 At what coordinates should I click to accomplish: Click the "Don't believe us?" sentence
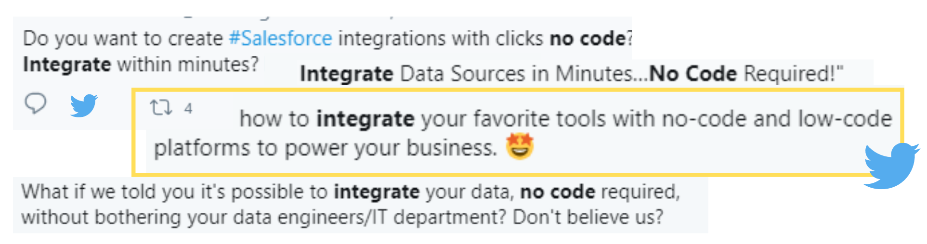[x=588, y=217]
